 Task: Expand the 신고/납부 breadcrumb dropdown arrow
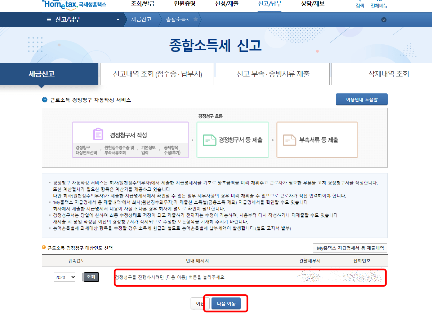click(x=117, y=20)
